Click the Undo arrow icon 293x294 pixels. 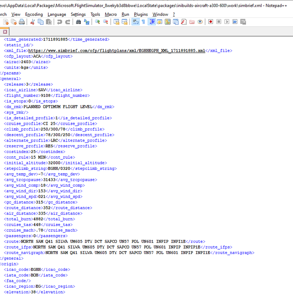coord(60,22)
